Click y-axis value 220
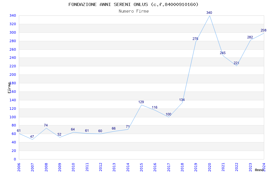Image resolution: width=267 pixels, height=173 pixels. pos(13,66)
